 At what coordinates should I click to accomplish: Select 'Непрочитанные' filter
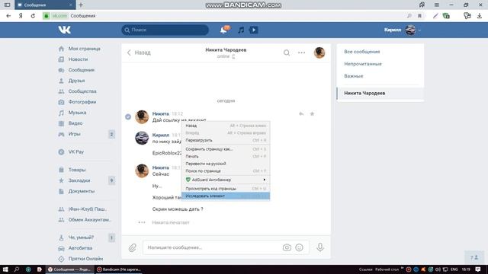tap(363, 64)
